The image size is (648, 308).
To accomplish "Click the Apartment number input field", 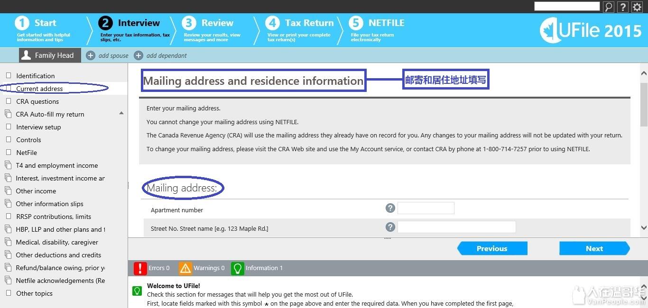I will (x=426, y=208).
